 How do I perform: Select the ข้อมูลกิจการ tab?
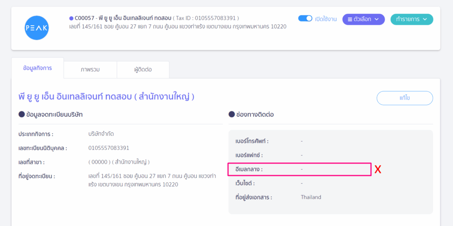[38, 68]
